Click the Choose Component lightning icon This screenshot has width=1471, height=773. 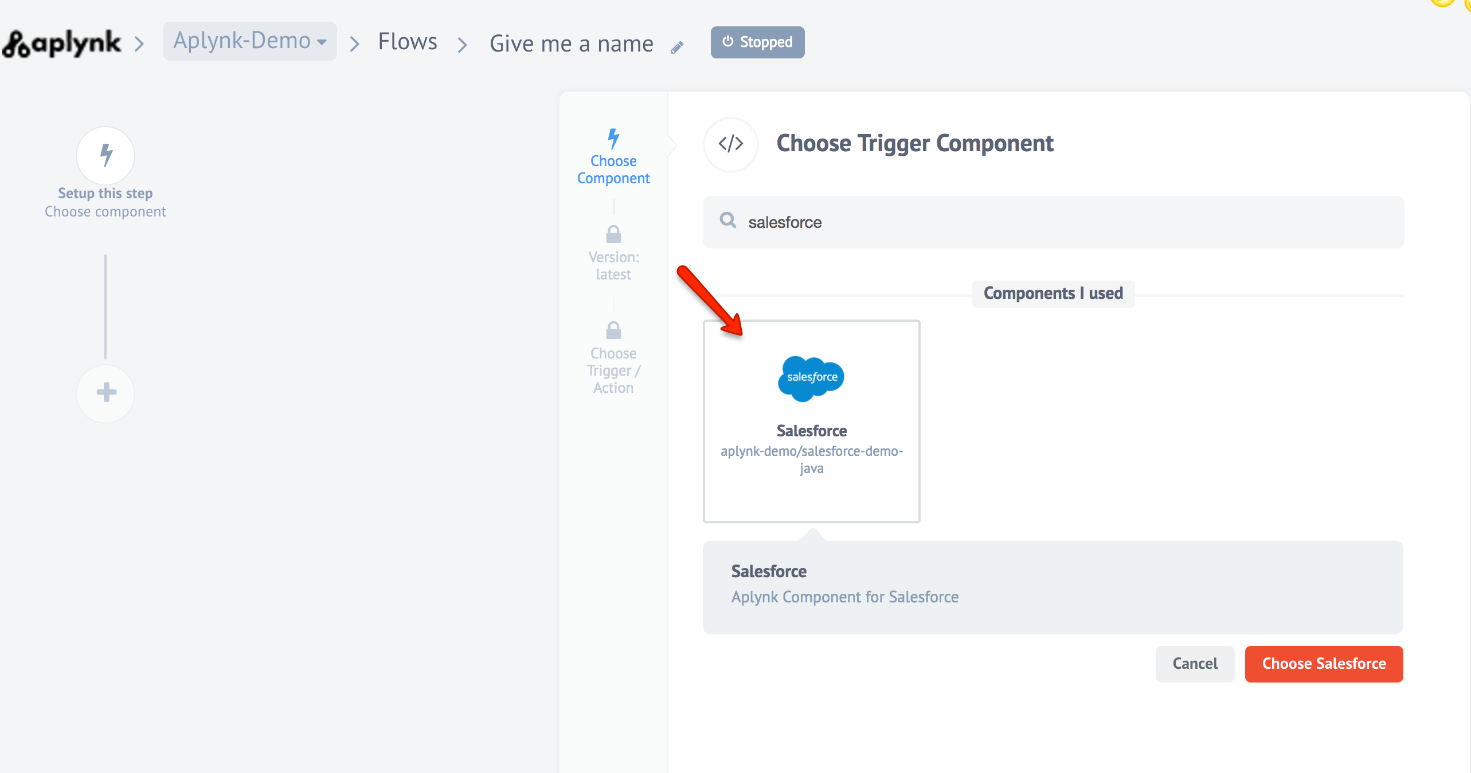pyautogui.click(x=613, y=138)
